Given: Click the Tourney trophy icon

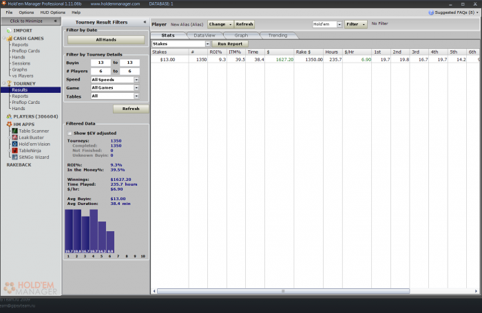Looking at the screenshot, I should [9, 83].
